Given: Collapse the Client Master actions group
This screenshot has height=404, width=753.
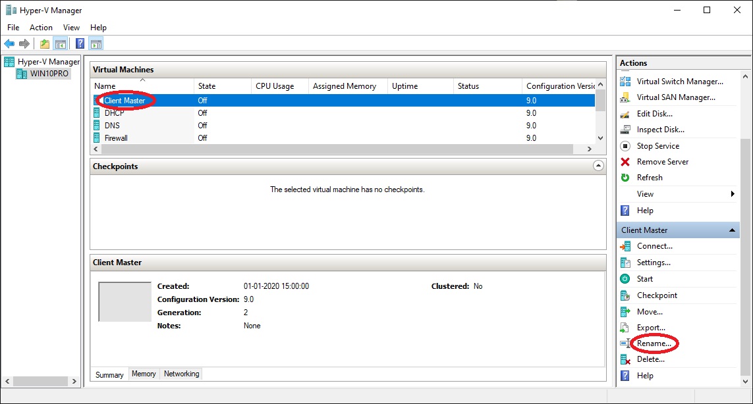Looking at the screenshot, I should 732,230.
